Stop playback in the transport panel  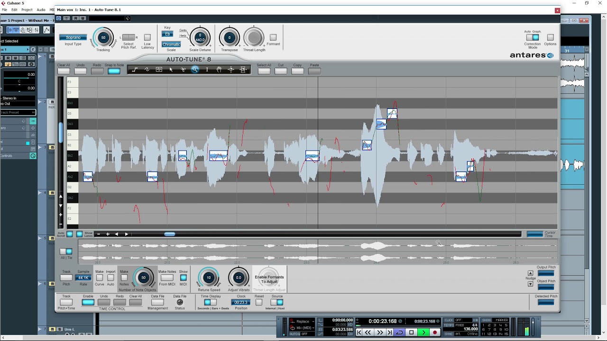click(x=412, y=332)
